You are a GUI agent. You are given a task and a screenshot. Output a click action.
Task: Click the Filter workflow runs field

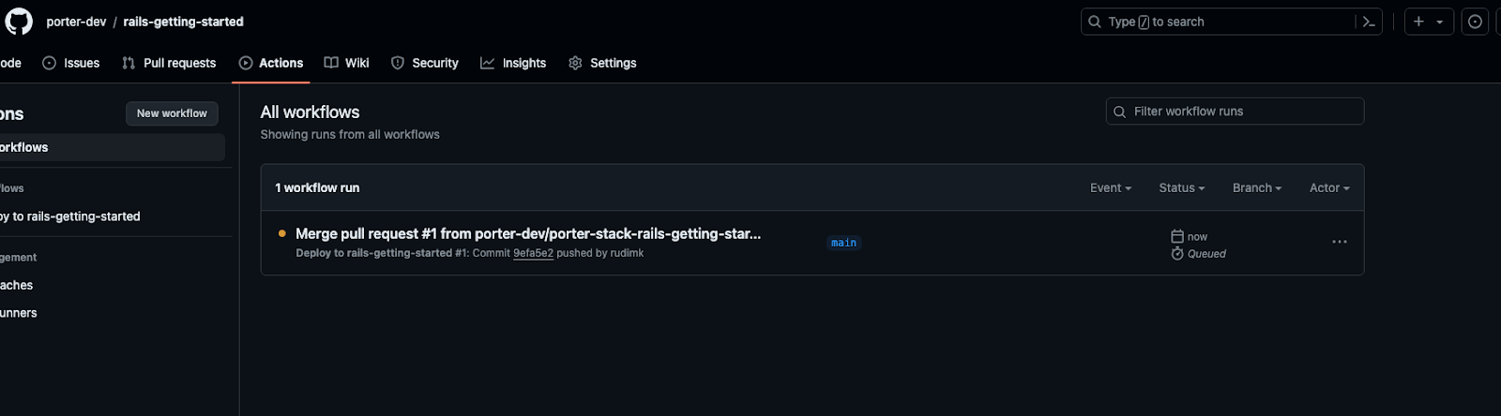click(1235, 111)
